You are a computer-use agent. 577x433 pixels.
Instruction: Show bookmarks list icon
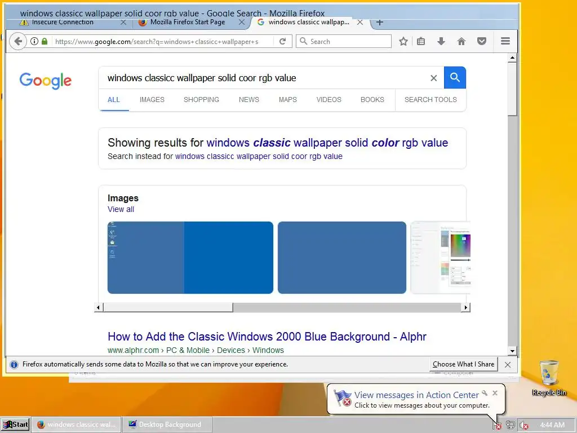point(421,41)
